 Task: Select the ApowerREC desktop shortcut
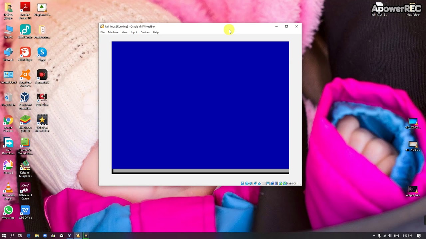coord(42,77)
